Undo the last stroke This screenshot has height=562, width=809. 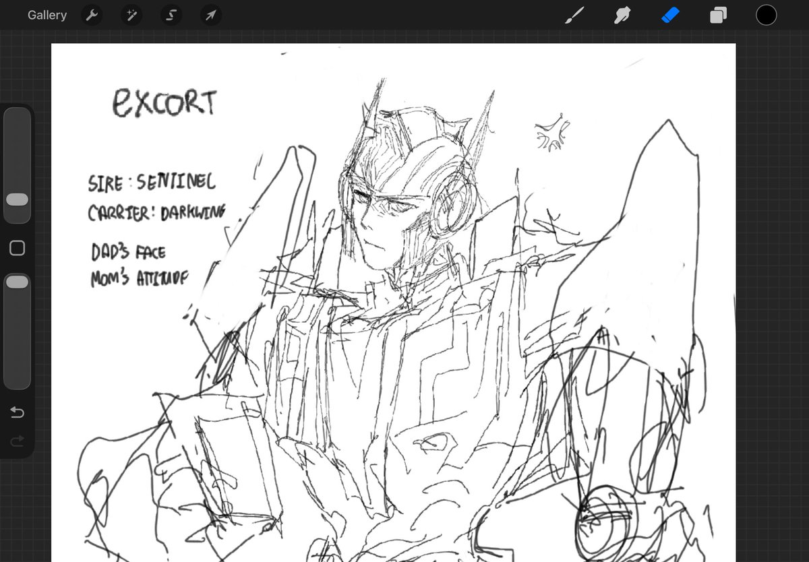pyautogui.click(x=18, y=412)
